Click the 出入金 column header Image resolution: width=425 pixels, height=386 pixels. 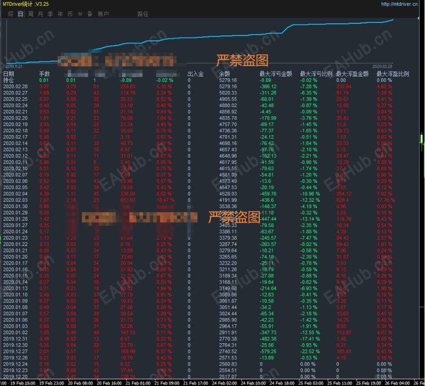coord(195,74)
